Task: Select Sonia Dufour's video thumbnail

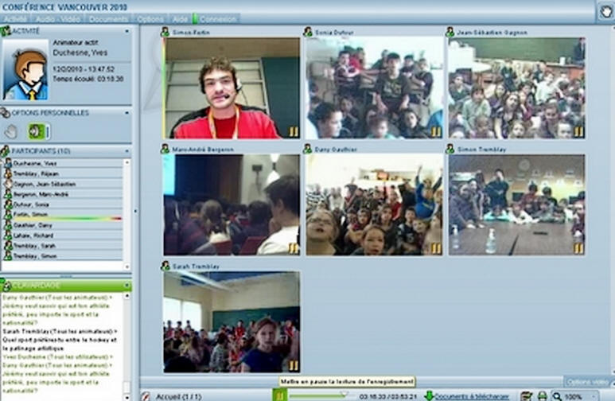Action: (374, 88)
